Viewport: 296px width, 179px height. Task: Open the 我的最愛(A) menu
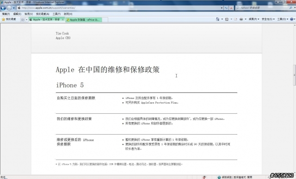[43, 14]
